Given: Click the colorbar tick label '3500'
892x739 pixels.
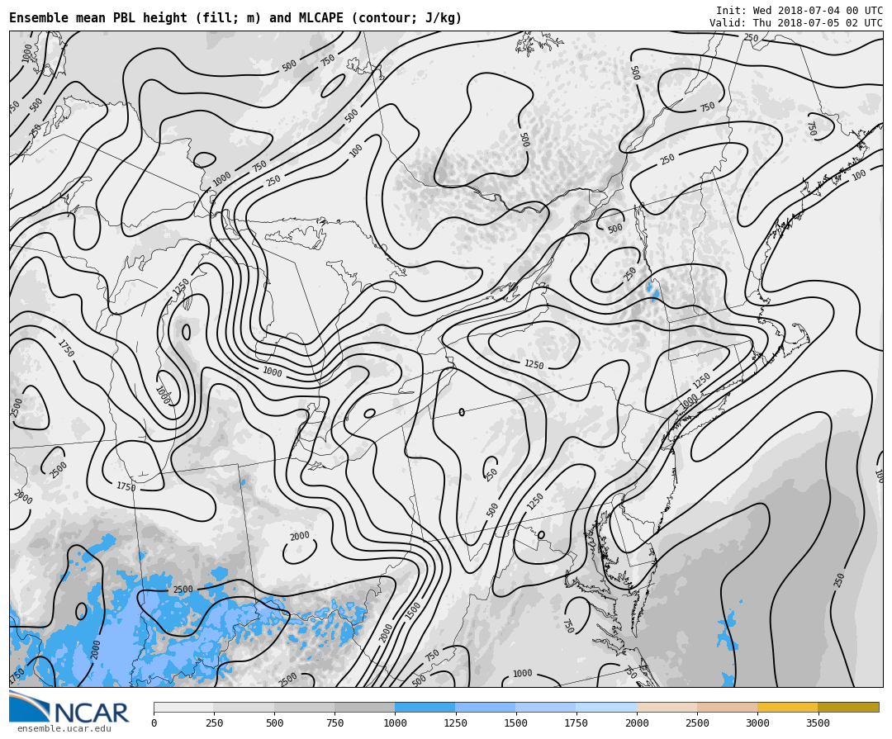Looking at the screenshot, I should [818, 723].
